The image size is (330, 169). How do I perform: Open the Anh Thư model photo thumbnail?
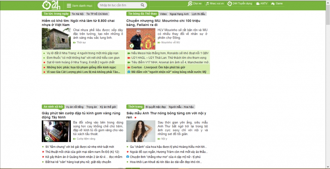tap(141, 131)
